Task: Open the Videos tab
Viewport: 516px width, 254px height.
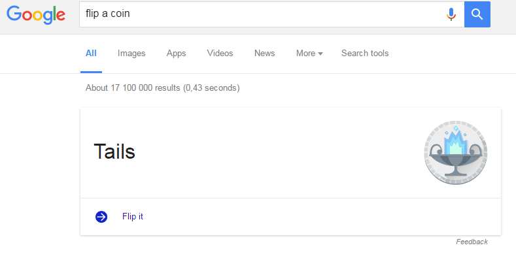Action: pyautogui.click(x=220, y=54)
